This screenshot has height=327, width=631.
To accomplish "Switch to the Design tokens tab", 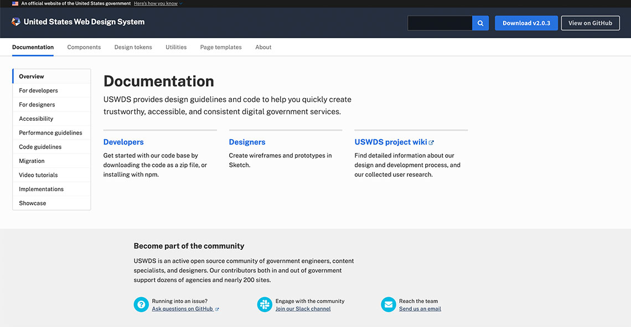I will point(133,47).
